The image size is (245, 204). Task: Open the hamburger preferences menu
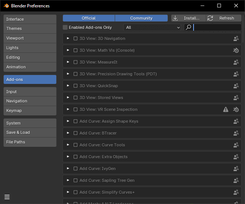tap(7, 197)
